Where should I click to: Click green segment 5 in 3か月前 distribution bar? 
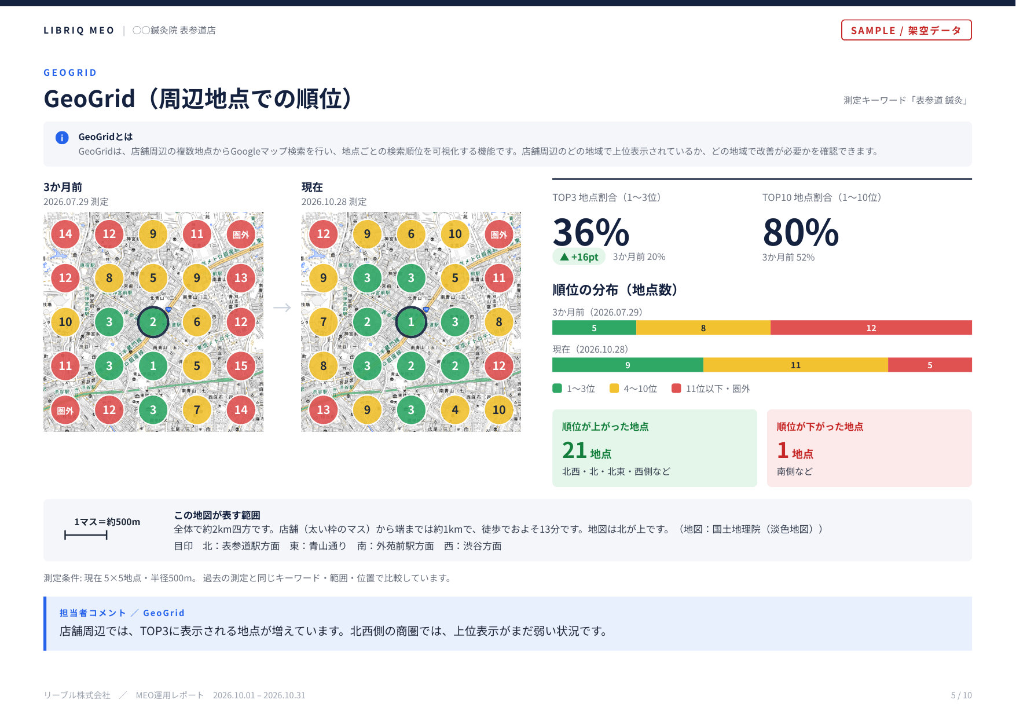pos(594,328)
